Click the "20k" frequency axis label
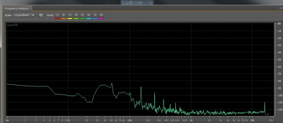The width and height of the screenshot is (283, 123). pos(271,120)
